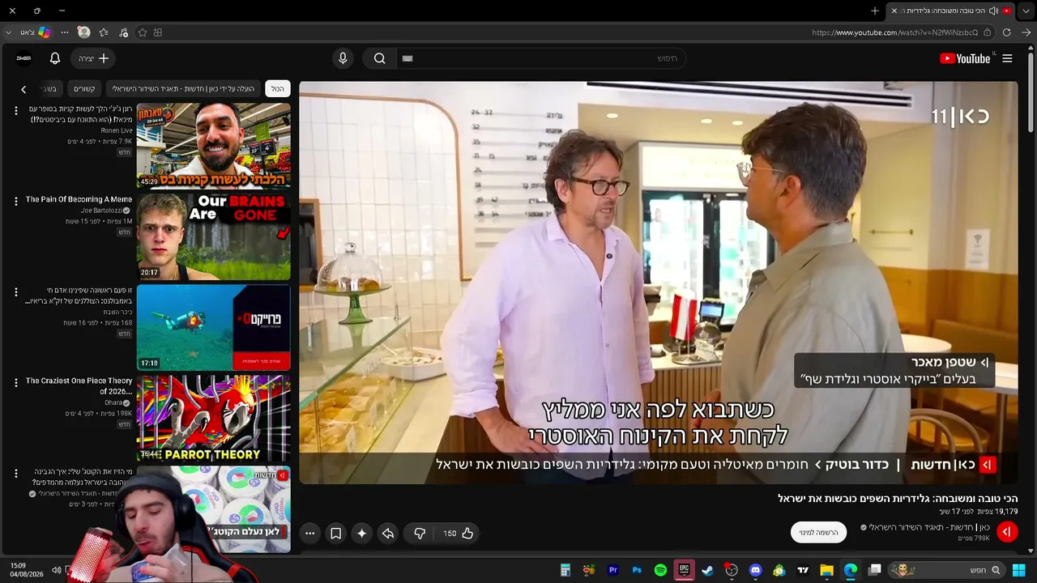Open more actions ellipsis below the video
Image resolution: width=1037 pixels, height=583 pixels.
[309, 533]
